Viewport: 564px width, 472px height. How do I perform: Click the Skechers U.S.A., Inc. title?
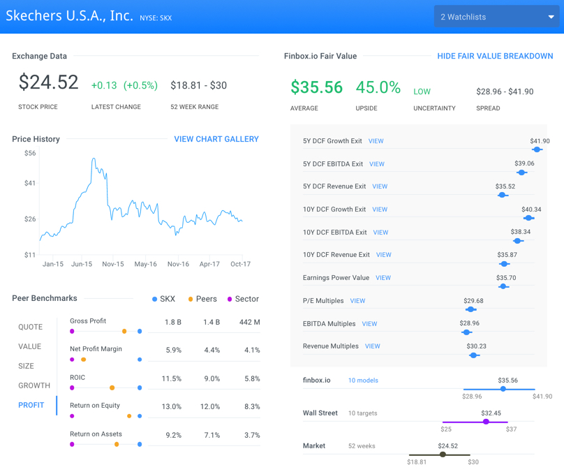coord(69,16)
